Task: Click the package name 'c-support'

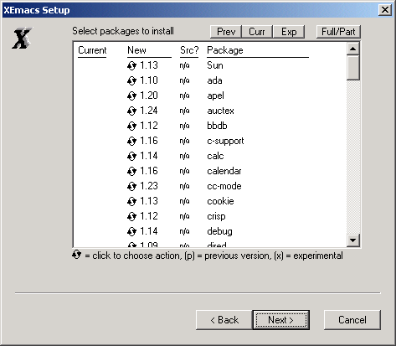Action: pos(225,141)
